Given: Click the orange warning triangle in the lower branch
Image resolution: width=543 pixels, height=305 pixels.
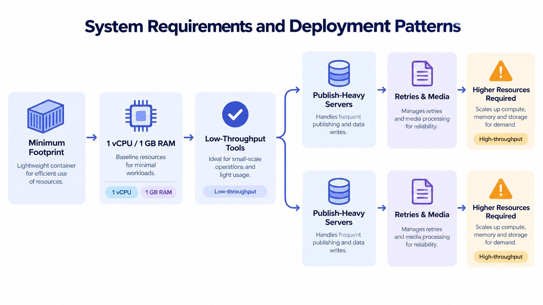Looking at the screenshot, I should [x=501, y=189].
